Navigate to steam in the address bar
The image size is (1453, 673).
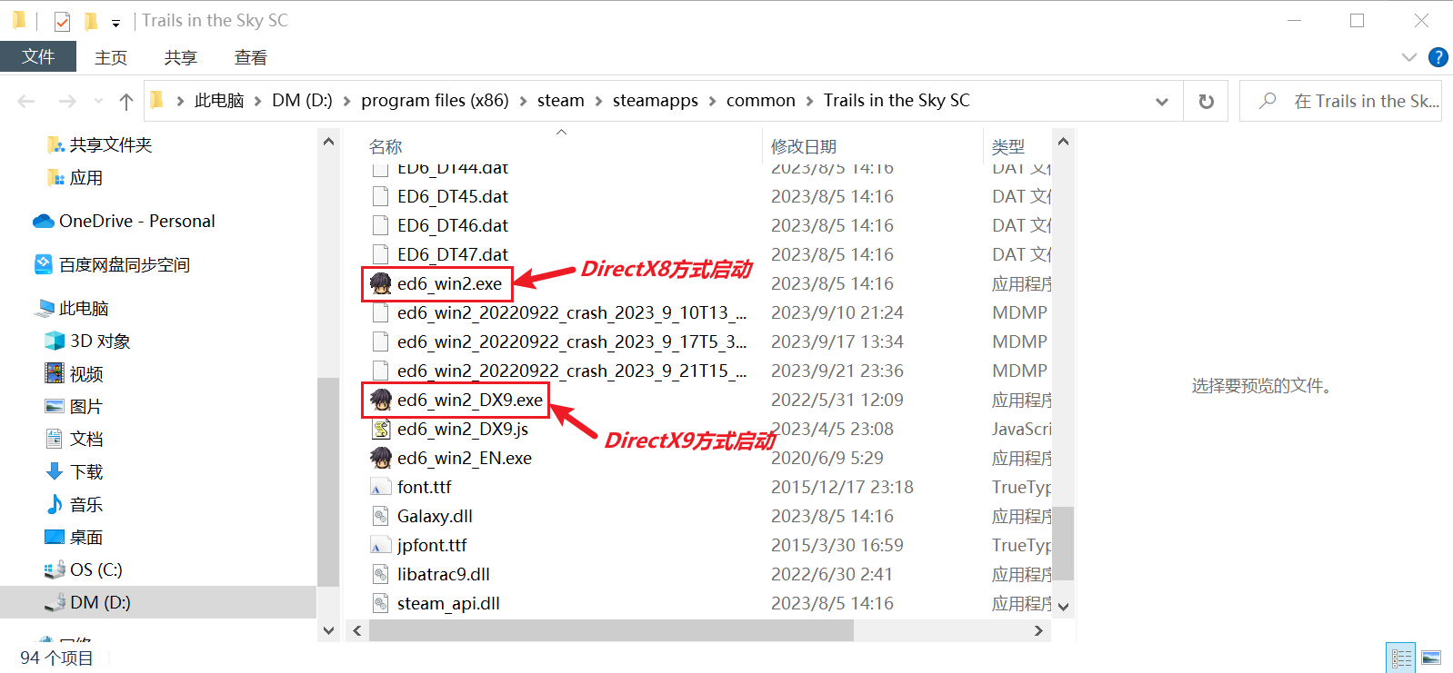561,101
